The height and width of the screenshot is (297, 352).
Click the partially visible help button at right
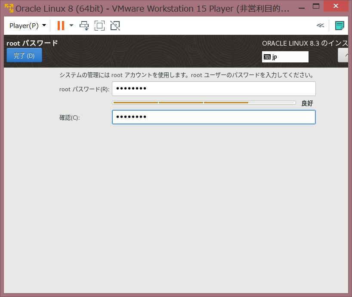[343, 56]
